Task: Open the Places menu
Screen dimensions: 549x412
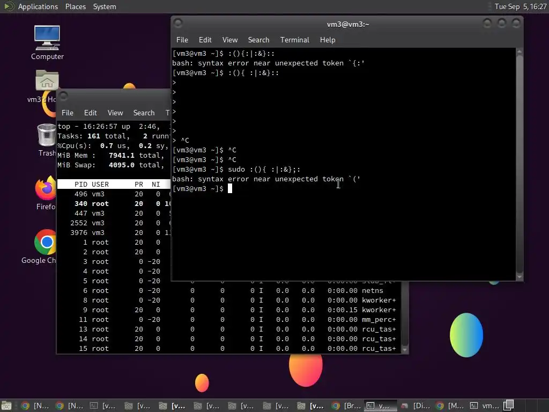Action: (75, 6)
